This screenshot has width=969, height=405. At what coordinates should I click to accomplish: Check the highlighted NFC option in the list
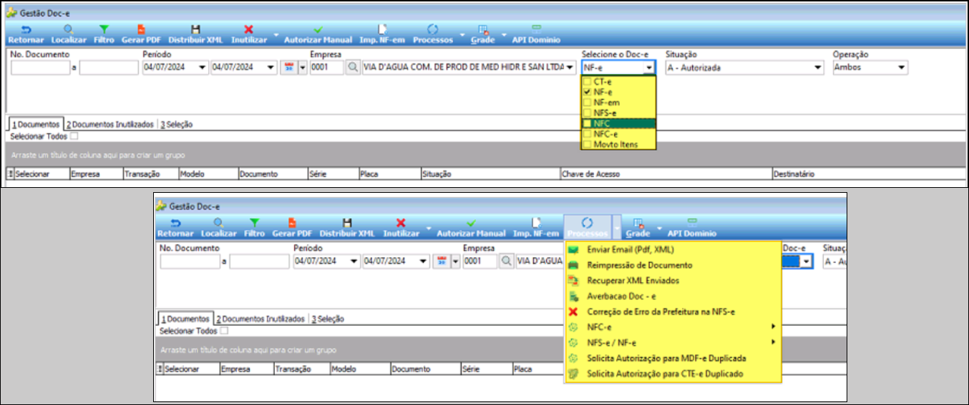point(588,124)
